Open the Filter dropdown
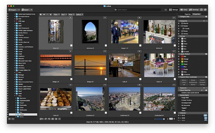This screenshot has height=133, width=215. tap(57, 14)
